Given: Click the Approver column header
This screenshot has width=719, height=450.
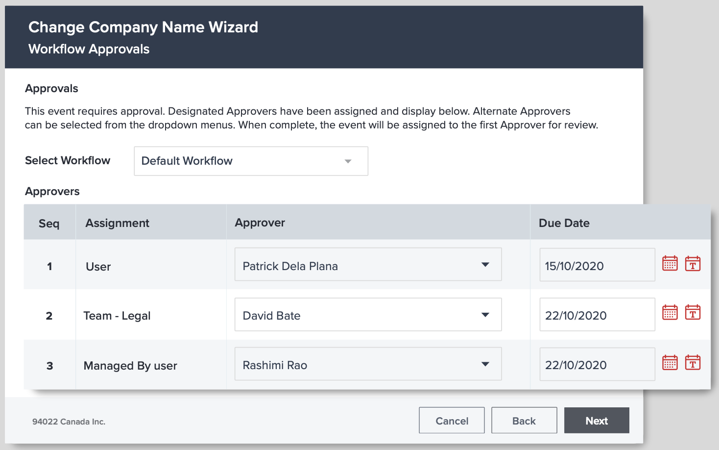Looking at the screenshot, I should pyautogui.click(x=378, y=223).
